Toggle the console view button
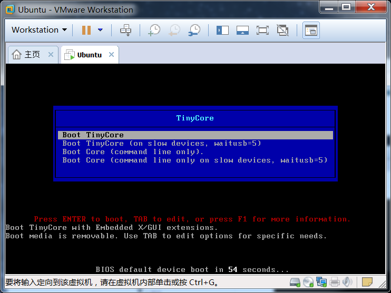This screenshot has height=293, width=391. [311, 31]
